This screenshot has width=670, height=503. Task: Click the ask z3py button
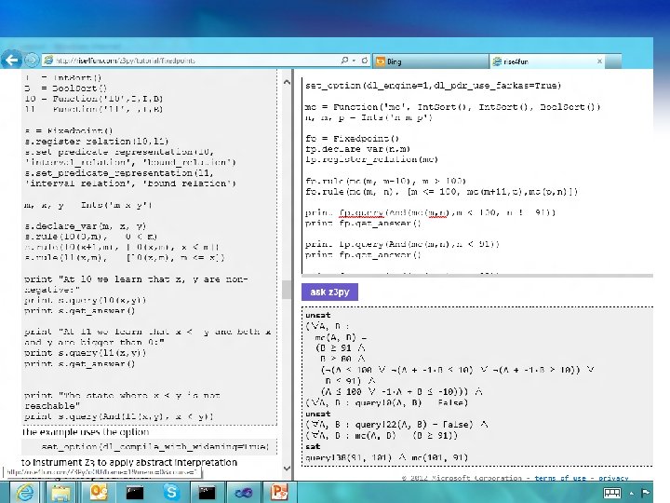329,292
